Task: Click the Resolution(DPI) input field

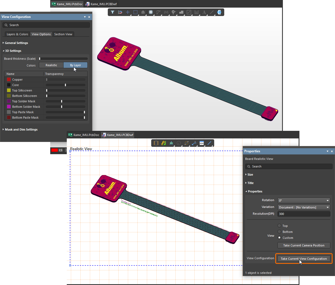Action: tap(304, 214)
